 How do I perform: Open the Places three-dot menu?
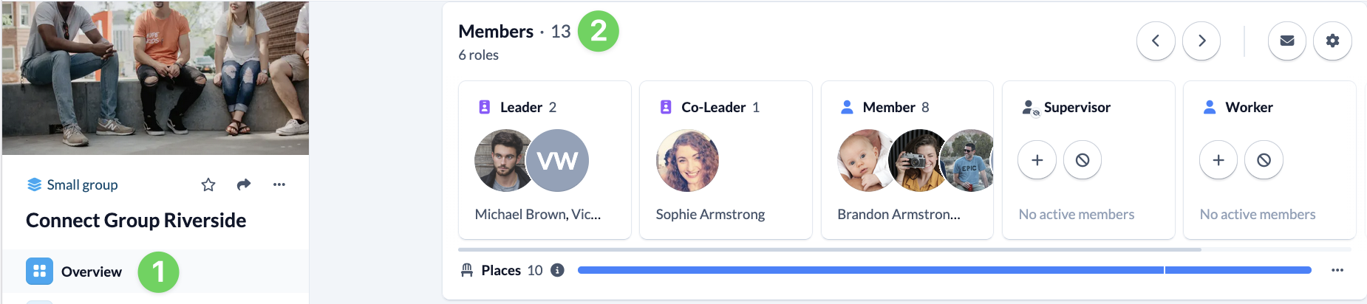tap(1337, 270)
